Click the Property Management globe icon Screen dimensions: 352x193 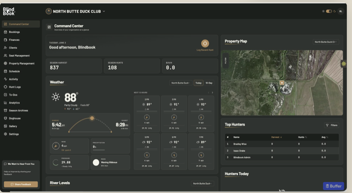point(6,63)
